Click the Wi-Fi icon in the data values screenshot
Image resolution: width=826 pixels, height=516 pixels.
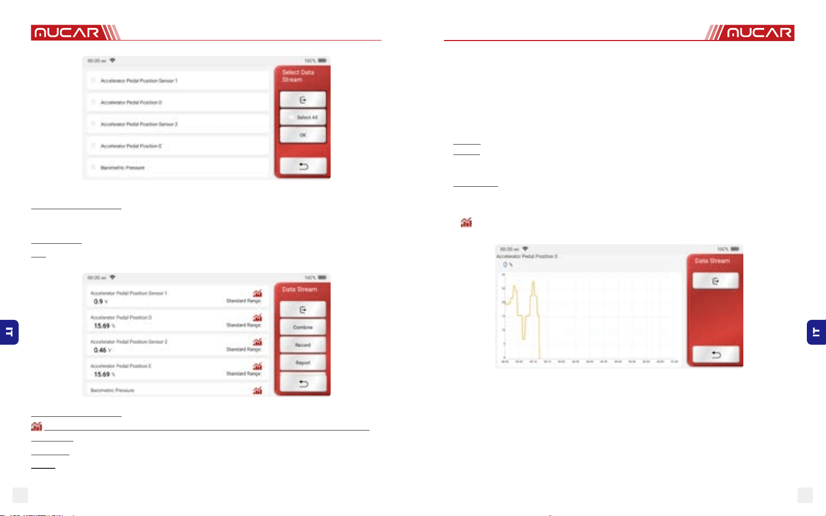[x=112, y=277]
